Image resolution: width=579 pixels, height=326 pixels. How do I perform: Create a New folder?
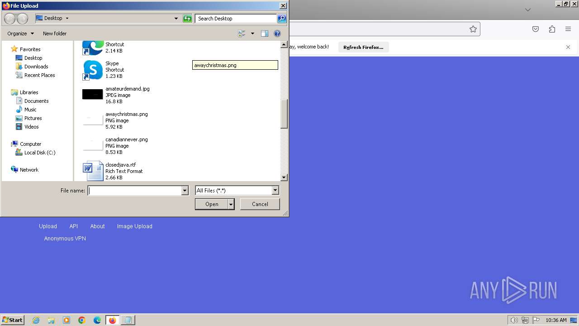55,34
